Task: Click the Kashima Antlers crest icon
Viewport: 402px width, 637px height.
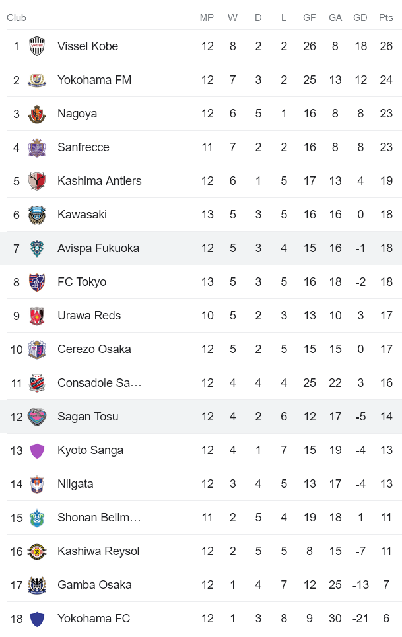Action: [37, 181]
